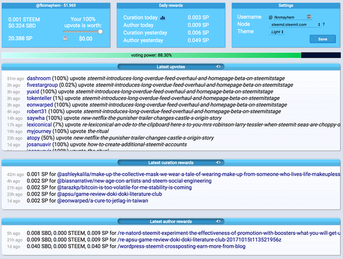343x259 pixels.
Task: Click the Author today label
Action: click(x=138, y=25)
